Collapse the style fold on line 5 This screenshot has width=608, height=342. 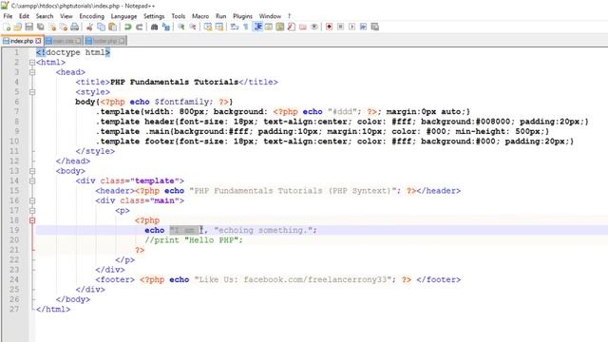coord(32,92)
